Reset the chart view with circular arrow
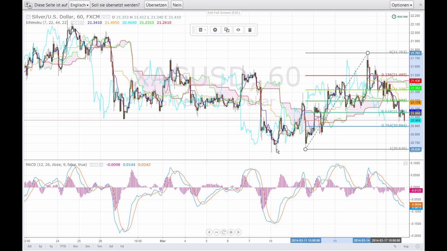 [x=223, y=232]
